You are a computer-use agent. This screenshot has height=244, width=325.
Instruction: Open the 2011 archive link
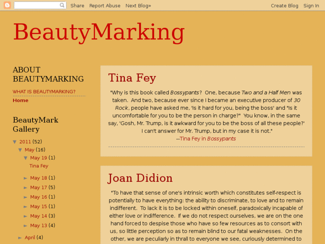[25, 141]
